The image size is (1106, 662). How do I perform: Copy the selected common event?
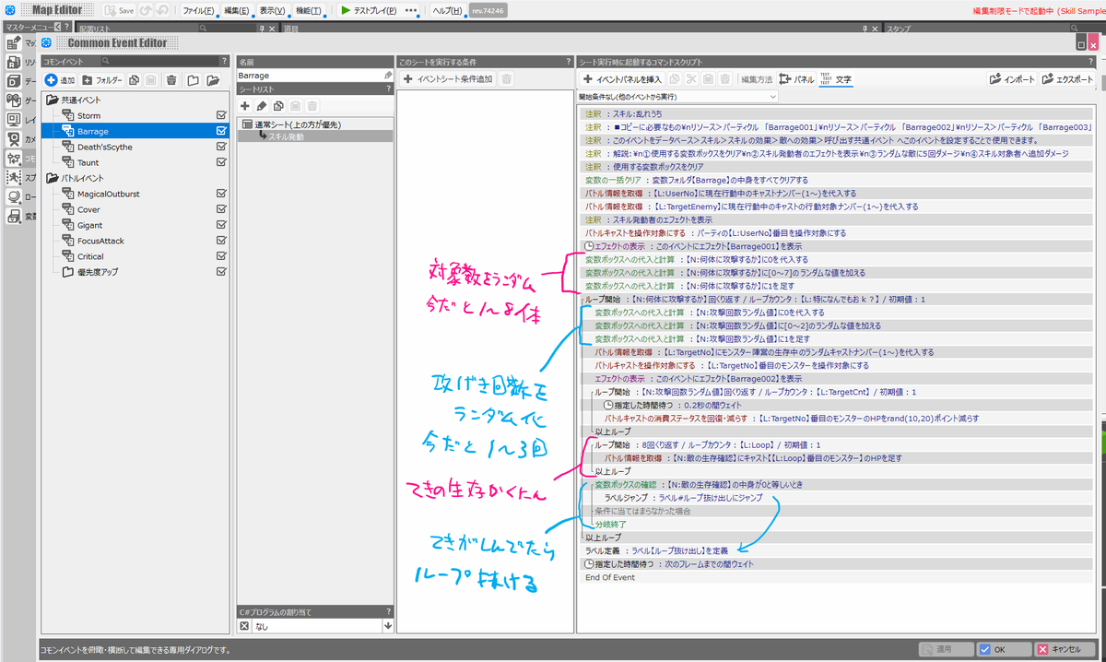click(x=135, y=80)
